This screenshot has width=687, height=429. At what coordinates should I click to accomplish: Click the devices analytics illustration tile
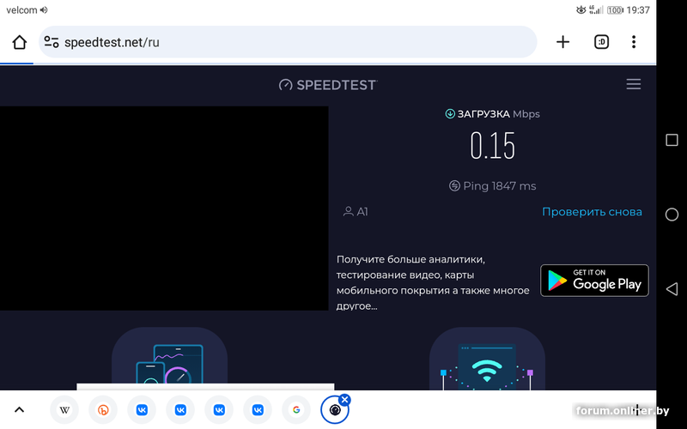(x=169, y=359)
